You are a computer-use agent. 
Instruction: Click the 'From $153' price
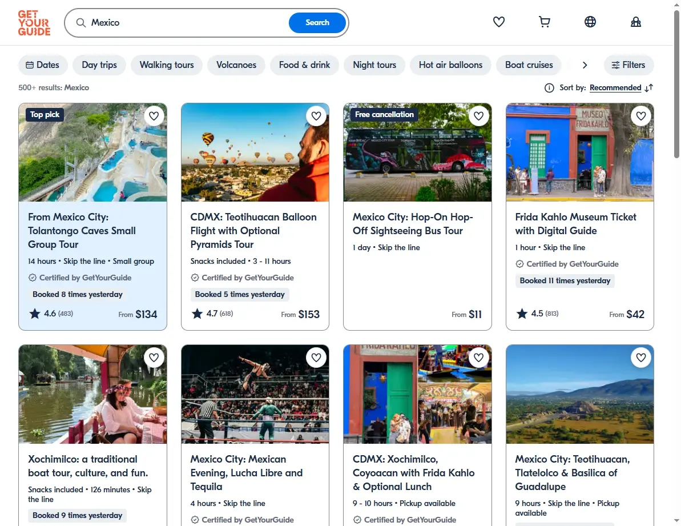(x=300, y=314)
